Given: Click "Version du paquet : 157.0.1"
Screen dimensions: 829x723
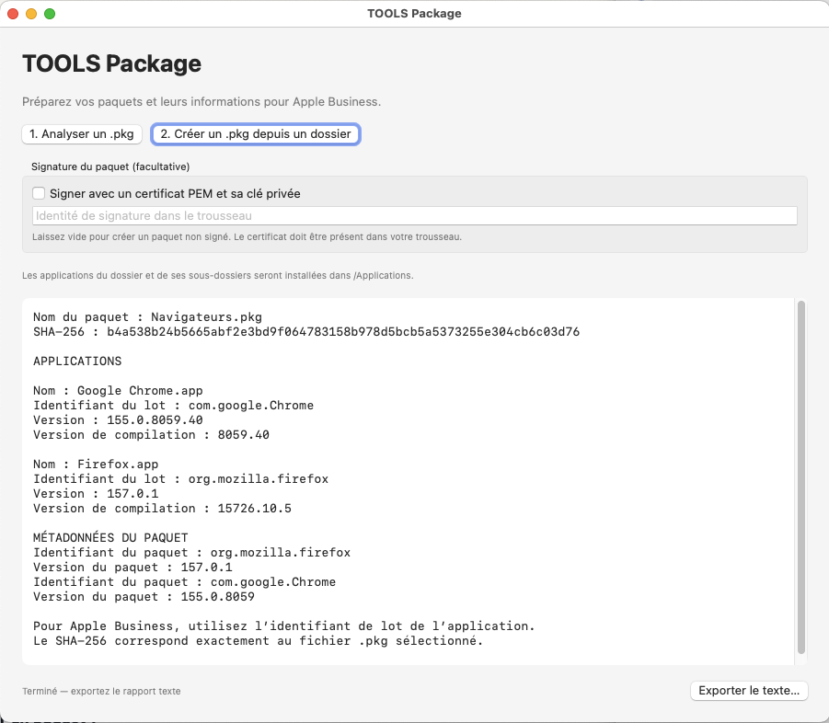Looking at the screenshot, I should point(132,568).
